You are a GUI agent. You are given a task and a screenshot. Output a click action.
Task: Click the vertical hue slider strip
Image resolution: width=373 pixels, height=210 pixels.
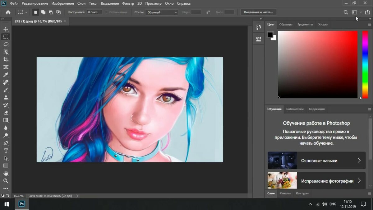[365, 65]
